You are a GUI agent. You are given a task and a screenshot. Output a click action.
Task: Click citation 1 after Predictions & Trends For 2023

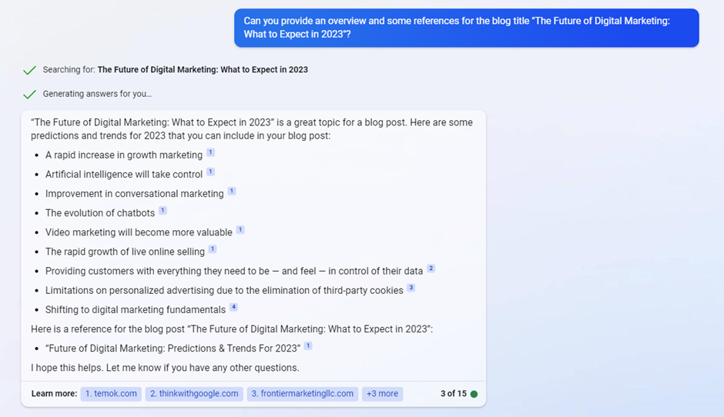(x=308, y=346)
